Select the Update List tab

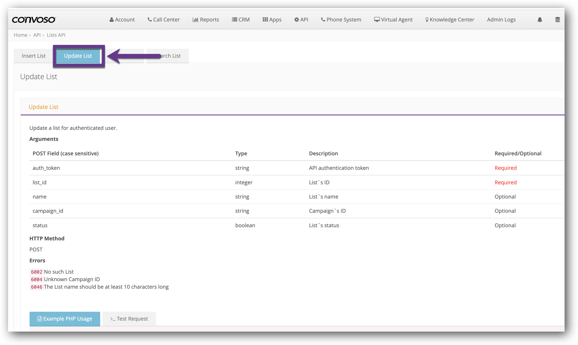click(78, 56)
